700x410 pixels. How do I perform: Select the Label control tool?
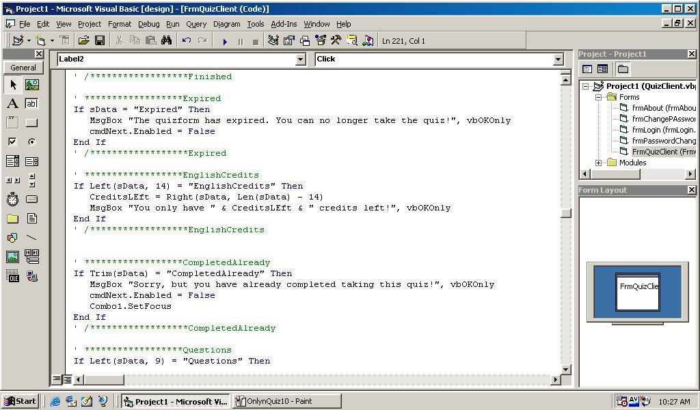point(13,104)
